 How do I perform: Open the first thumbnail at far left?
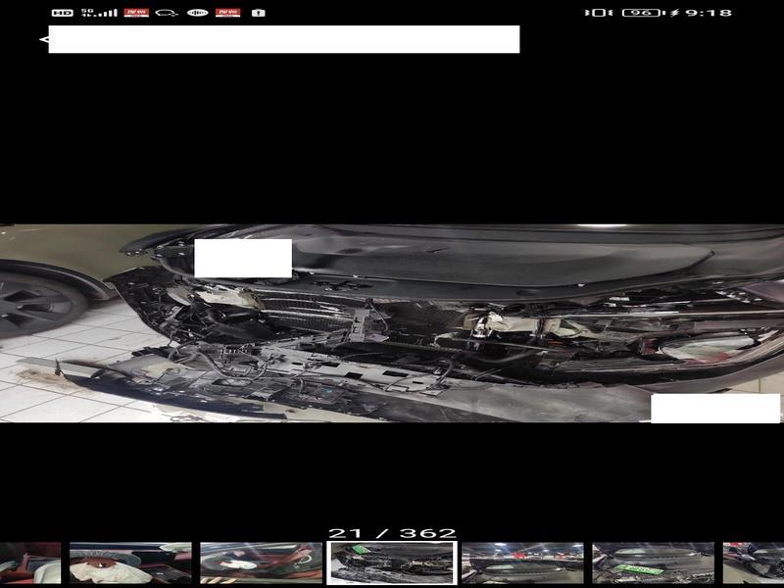[x=29, y=563]
